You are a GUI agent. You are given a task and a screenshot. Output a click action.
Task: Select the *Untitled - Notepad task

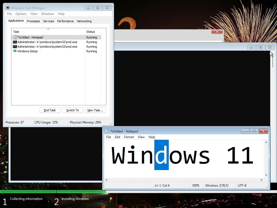click(56, 37)
